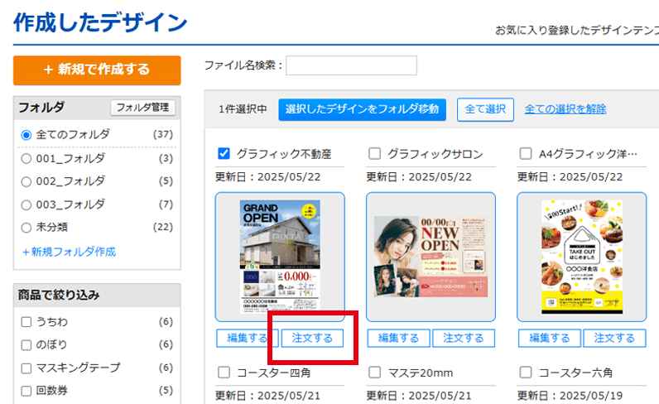Select the 003_フォルダ radio button

(26, 204)
